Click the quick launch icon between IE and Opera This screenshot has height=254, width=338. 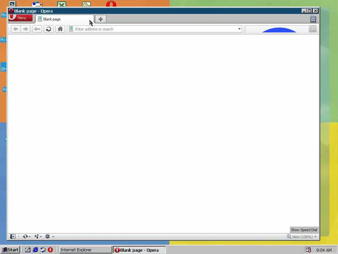click(43, 250)
